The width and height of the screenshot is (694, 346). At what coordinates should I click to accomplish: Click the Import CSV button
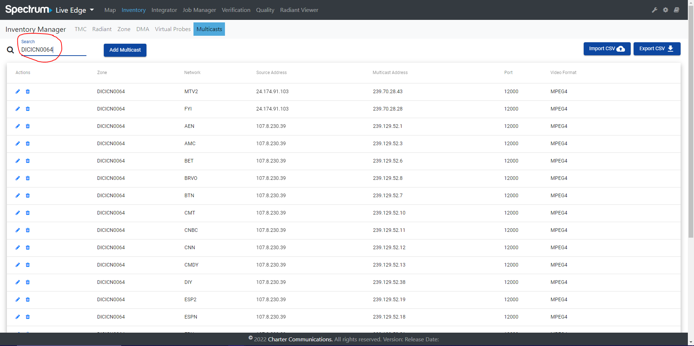607,49
